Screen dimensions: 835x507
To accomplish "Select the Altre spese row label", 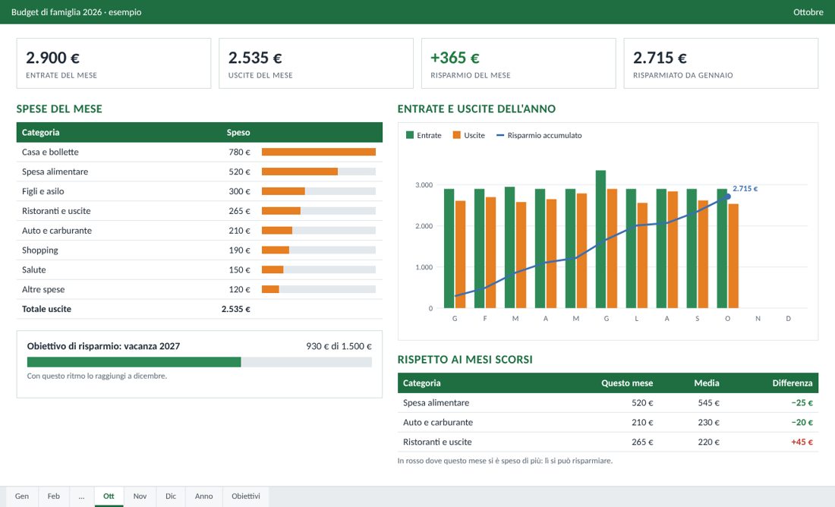I will (43, 289).
